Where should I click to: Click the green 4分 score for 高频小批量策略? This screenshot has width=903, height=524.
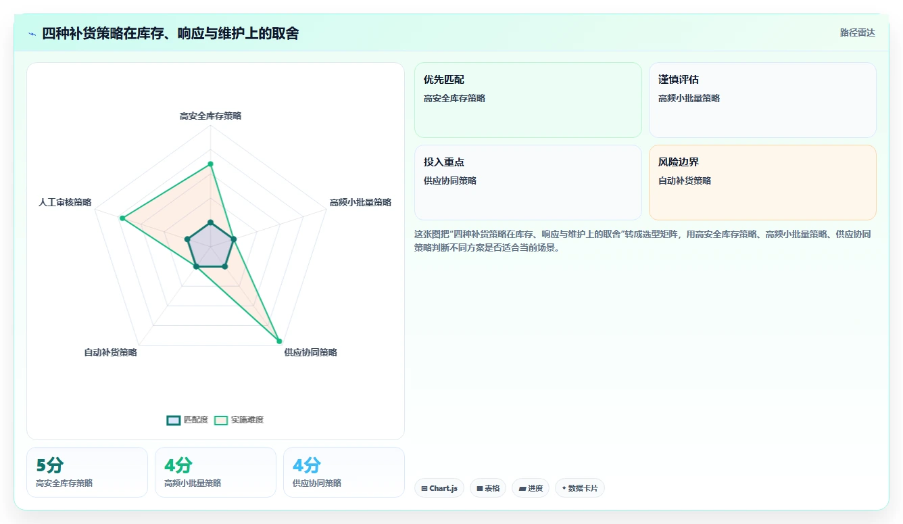click(x=178, y=465)
